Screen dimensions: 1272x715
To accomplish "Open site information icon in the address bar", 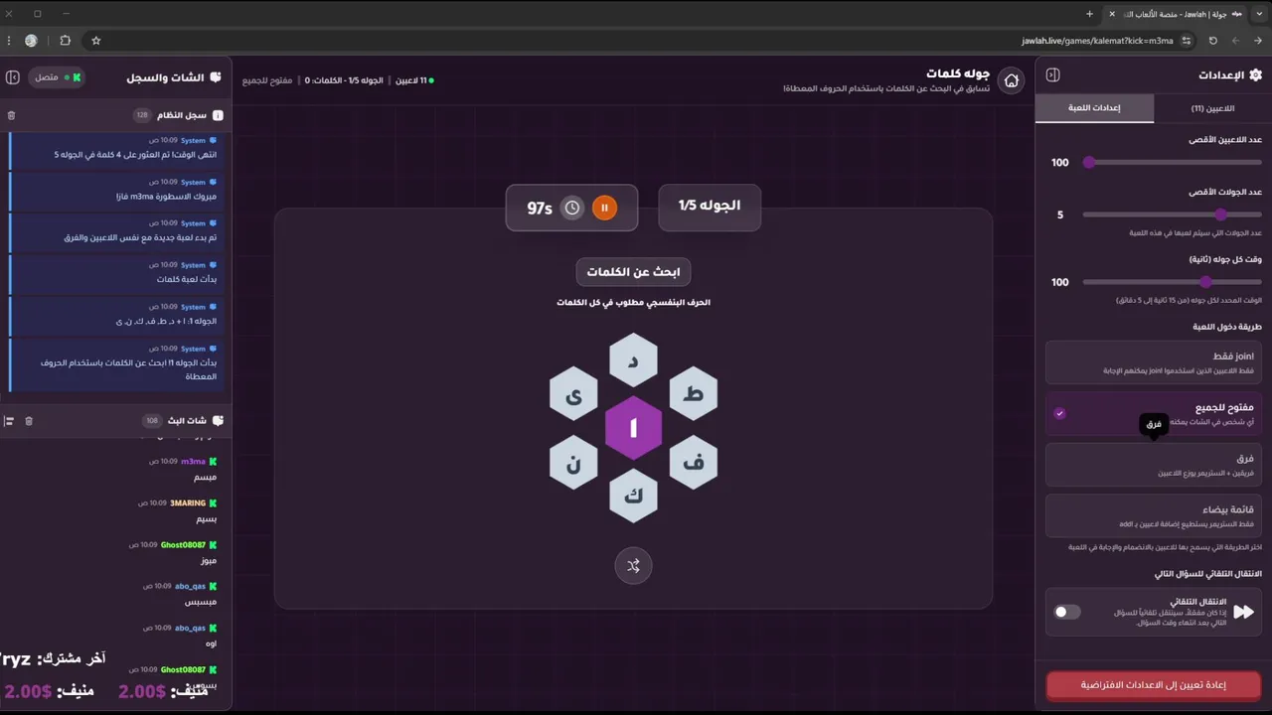I will click(1187, 41).
